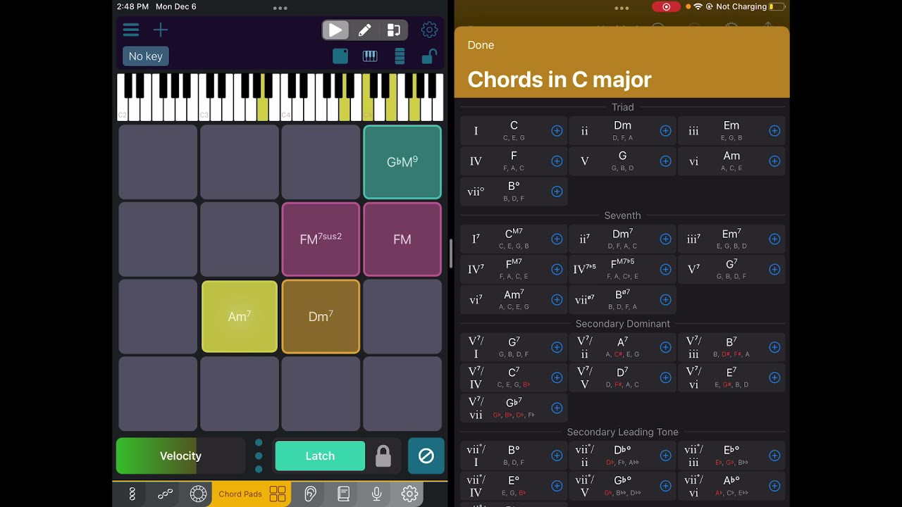Add the Am triad chord

[774, 161]
